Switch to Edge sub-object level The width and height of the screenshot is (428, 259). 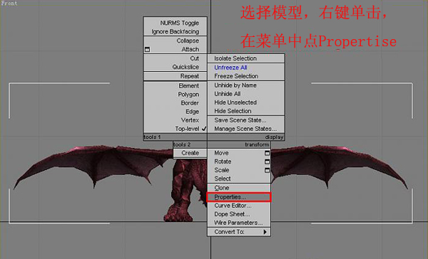pos(192,112)
